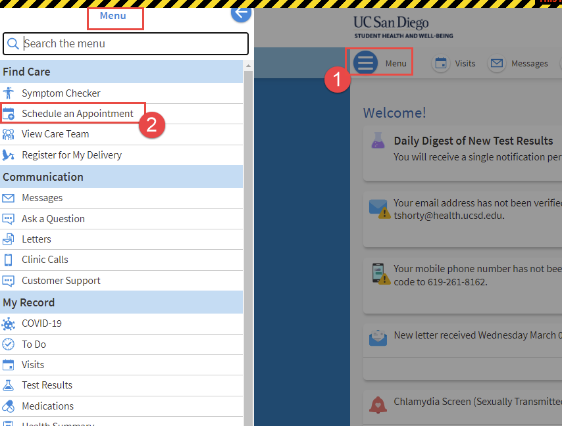Click the Schedule an Appointment calendar icon
Screen dimensions: 562x426
[9, 114]
